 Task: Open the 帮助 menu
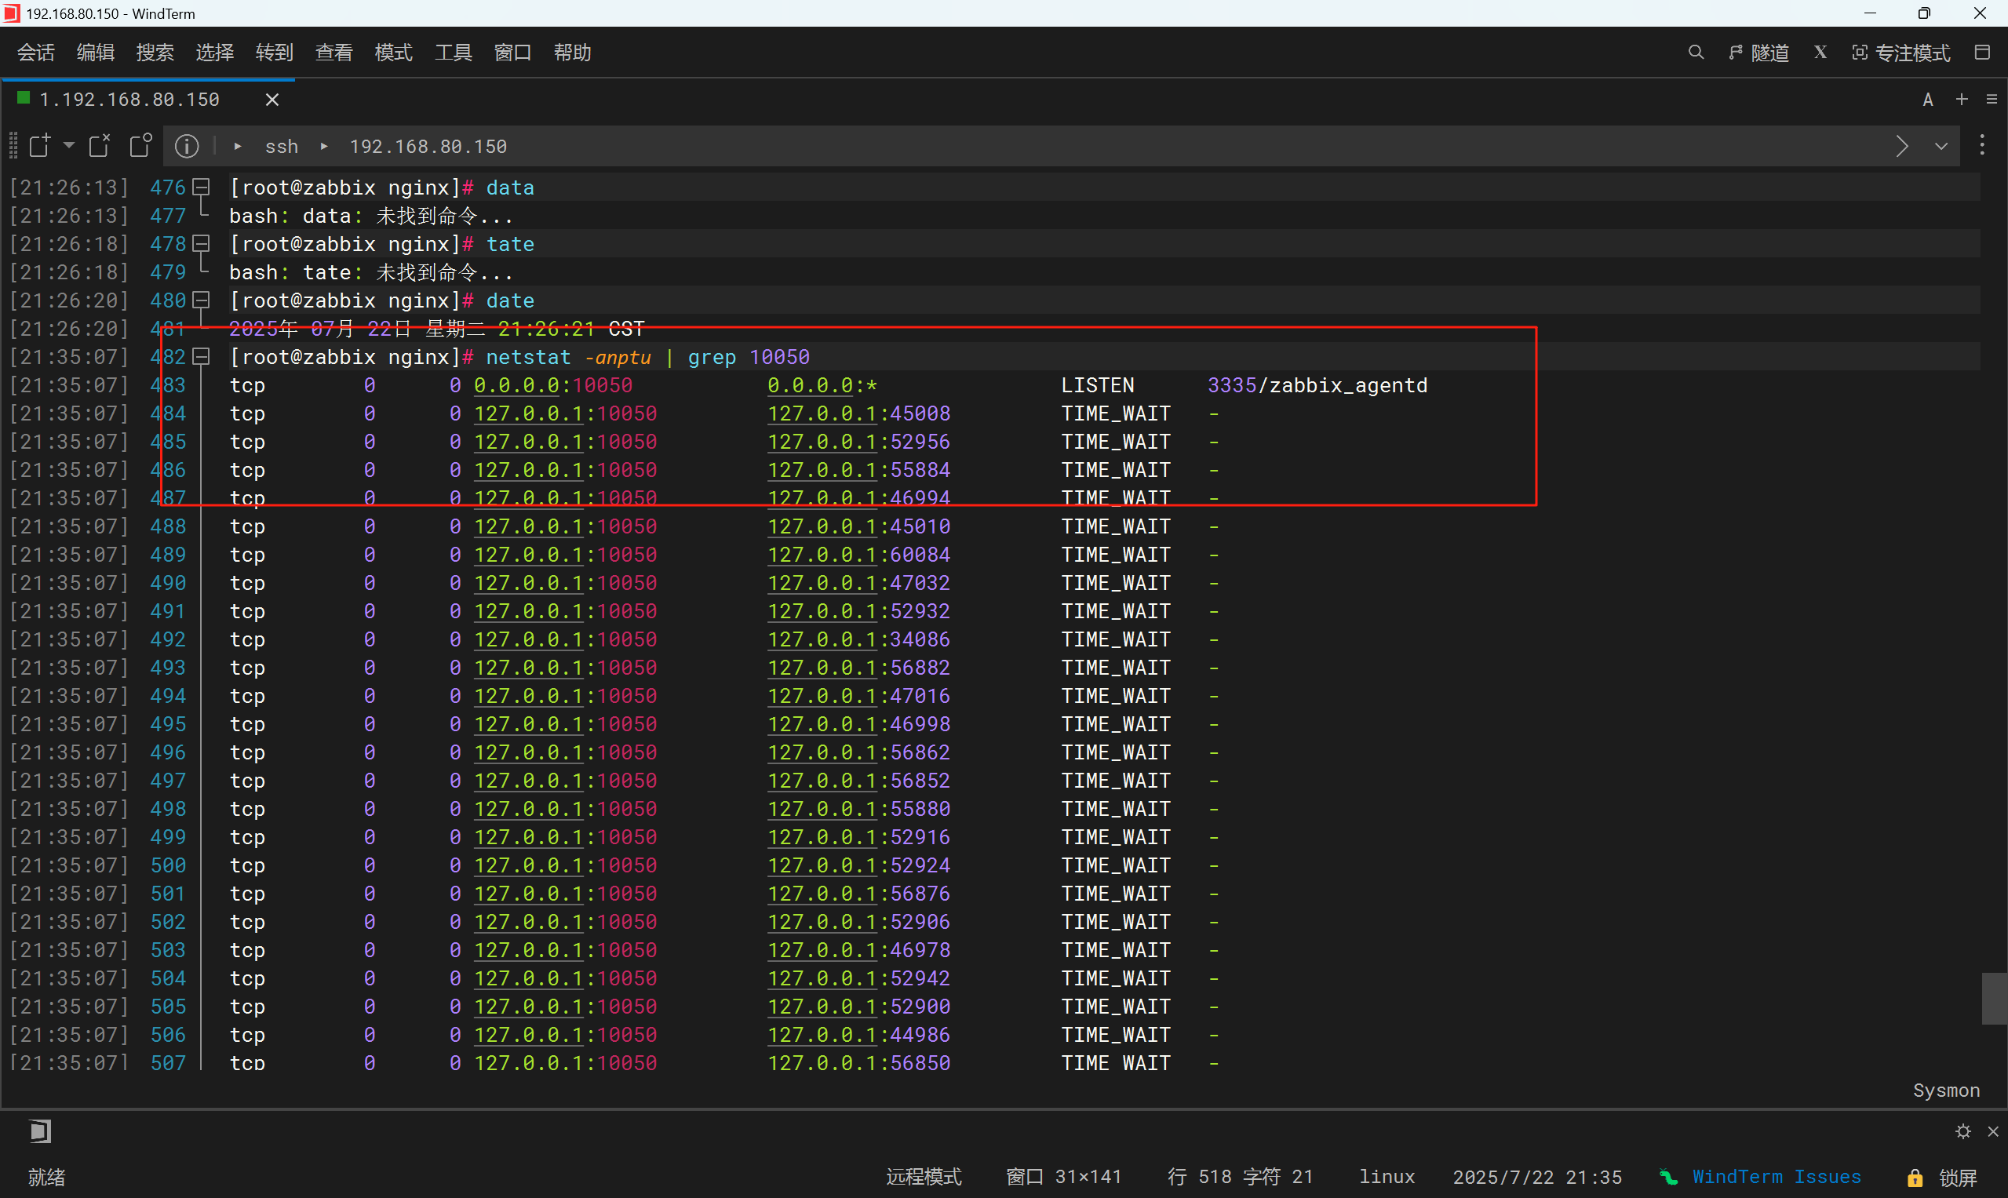tap(573, 53)
